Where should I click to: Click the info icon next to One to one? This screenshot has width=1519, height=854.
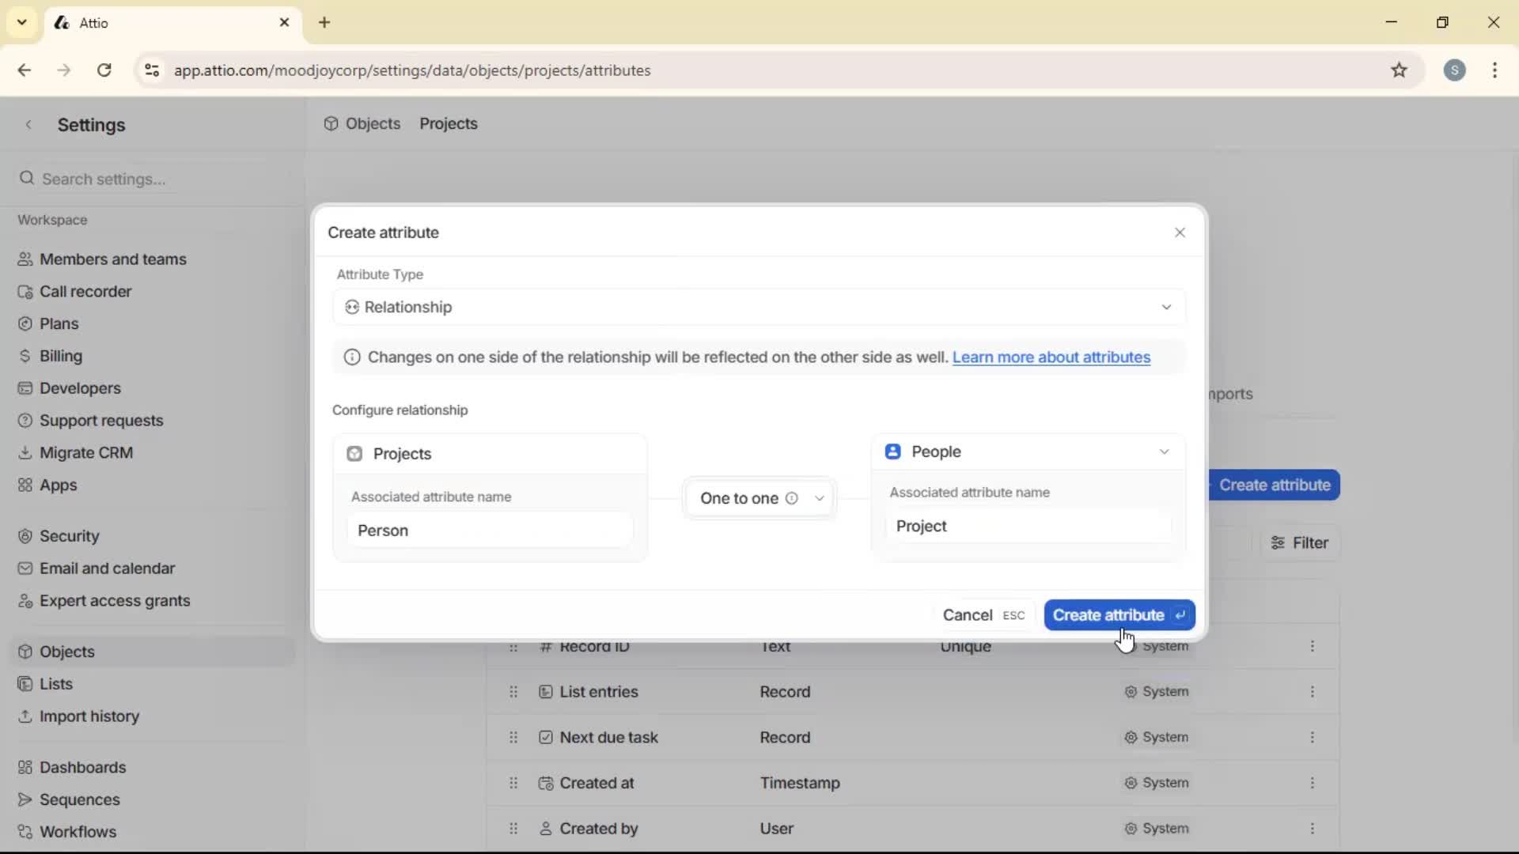793,499
